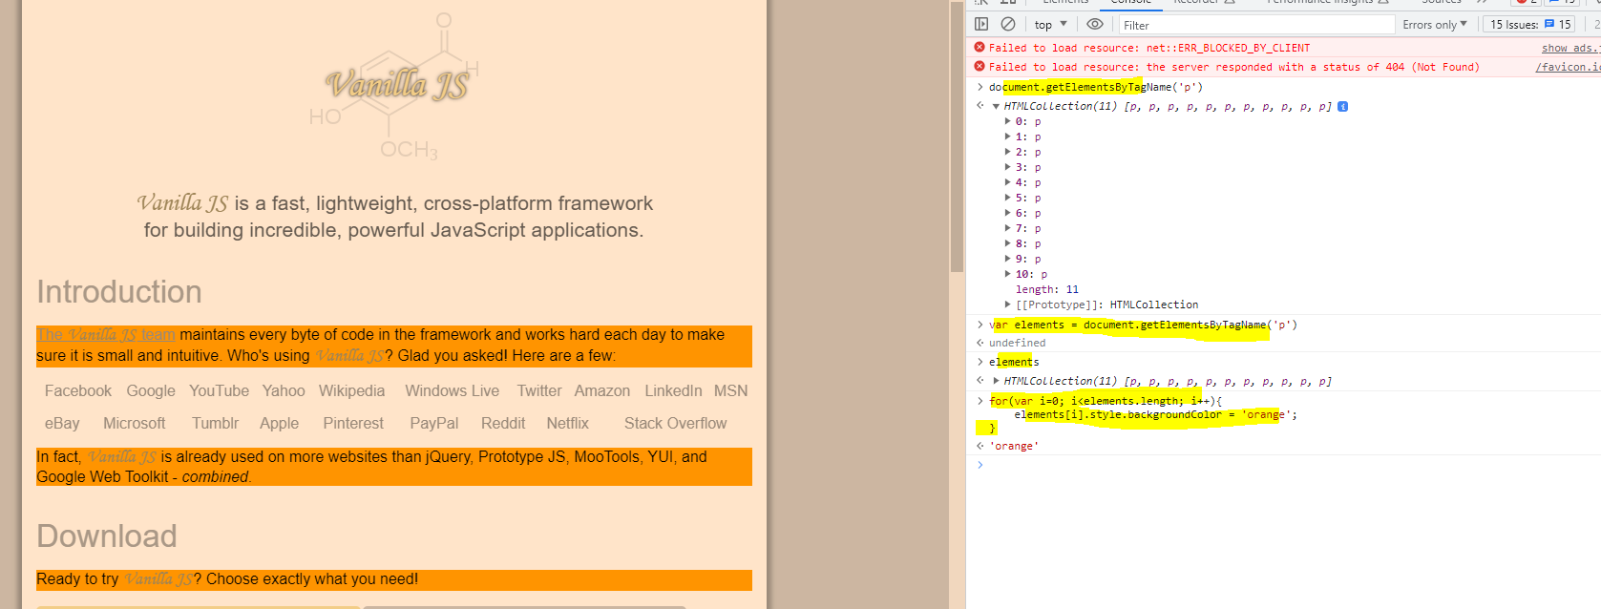The height and width of the screenshot is (609, 1601).
Task: Collapse the expanded HTMLCollection(11) output
Action: 996,106
